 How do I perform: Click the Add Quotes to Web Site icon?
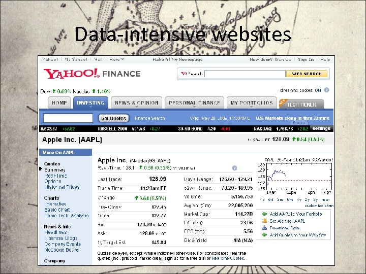tap(264, 235)
